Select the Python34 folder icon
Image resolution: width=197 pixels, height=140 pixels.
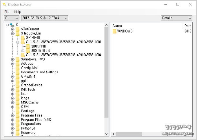(18, 128)
